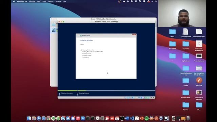Open Visual Studio Code from the Dock

132,118
